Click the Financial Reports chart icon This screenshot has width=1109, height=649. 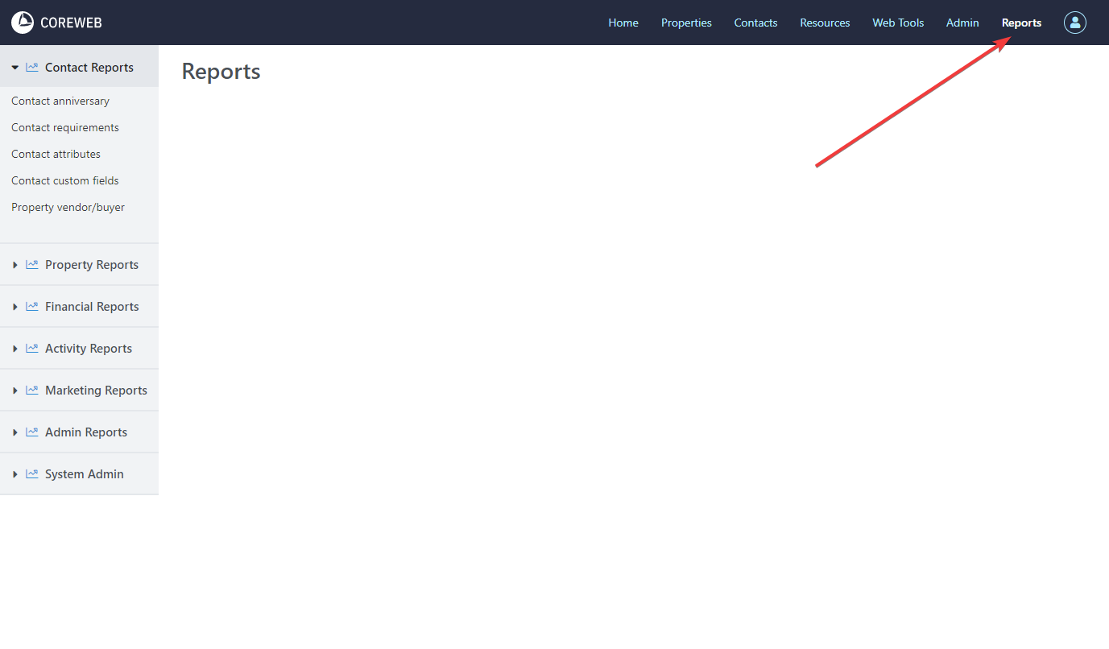coord(32,307)
